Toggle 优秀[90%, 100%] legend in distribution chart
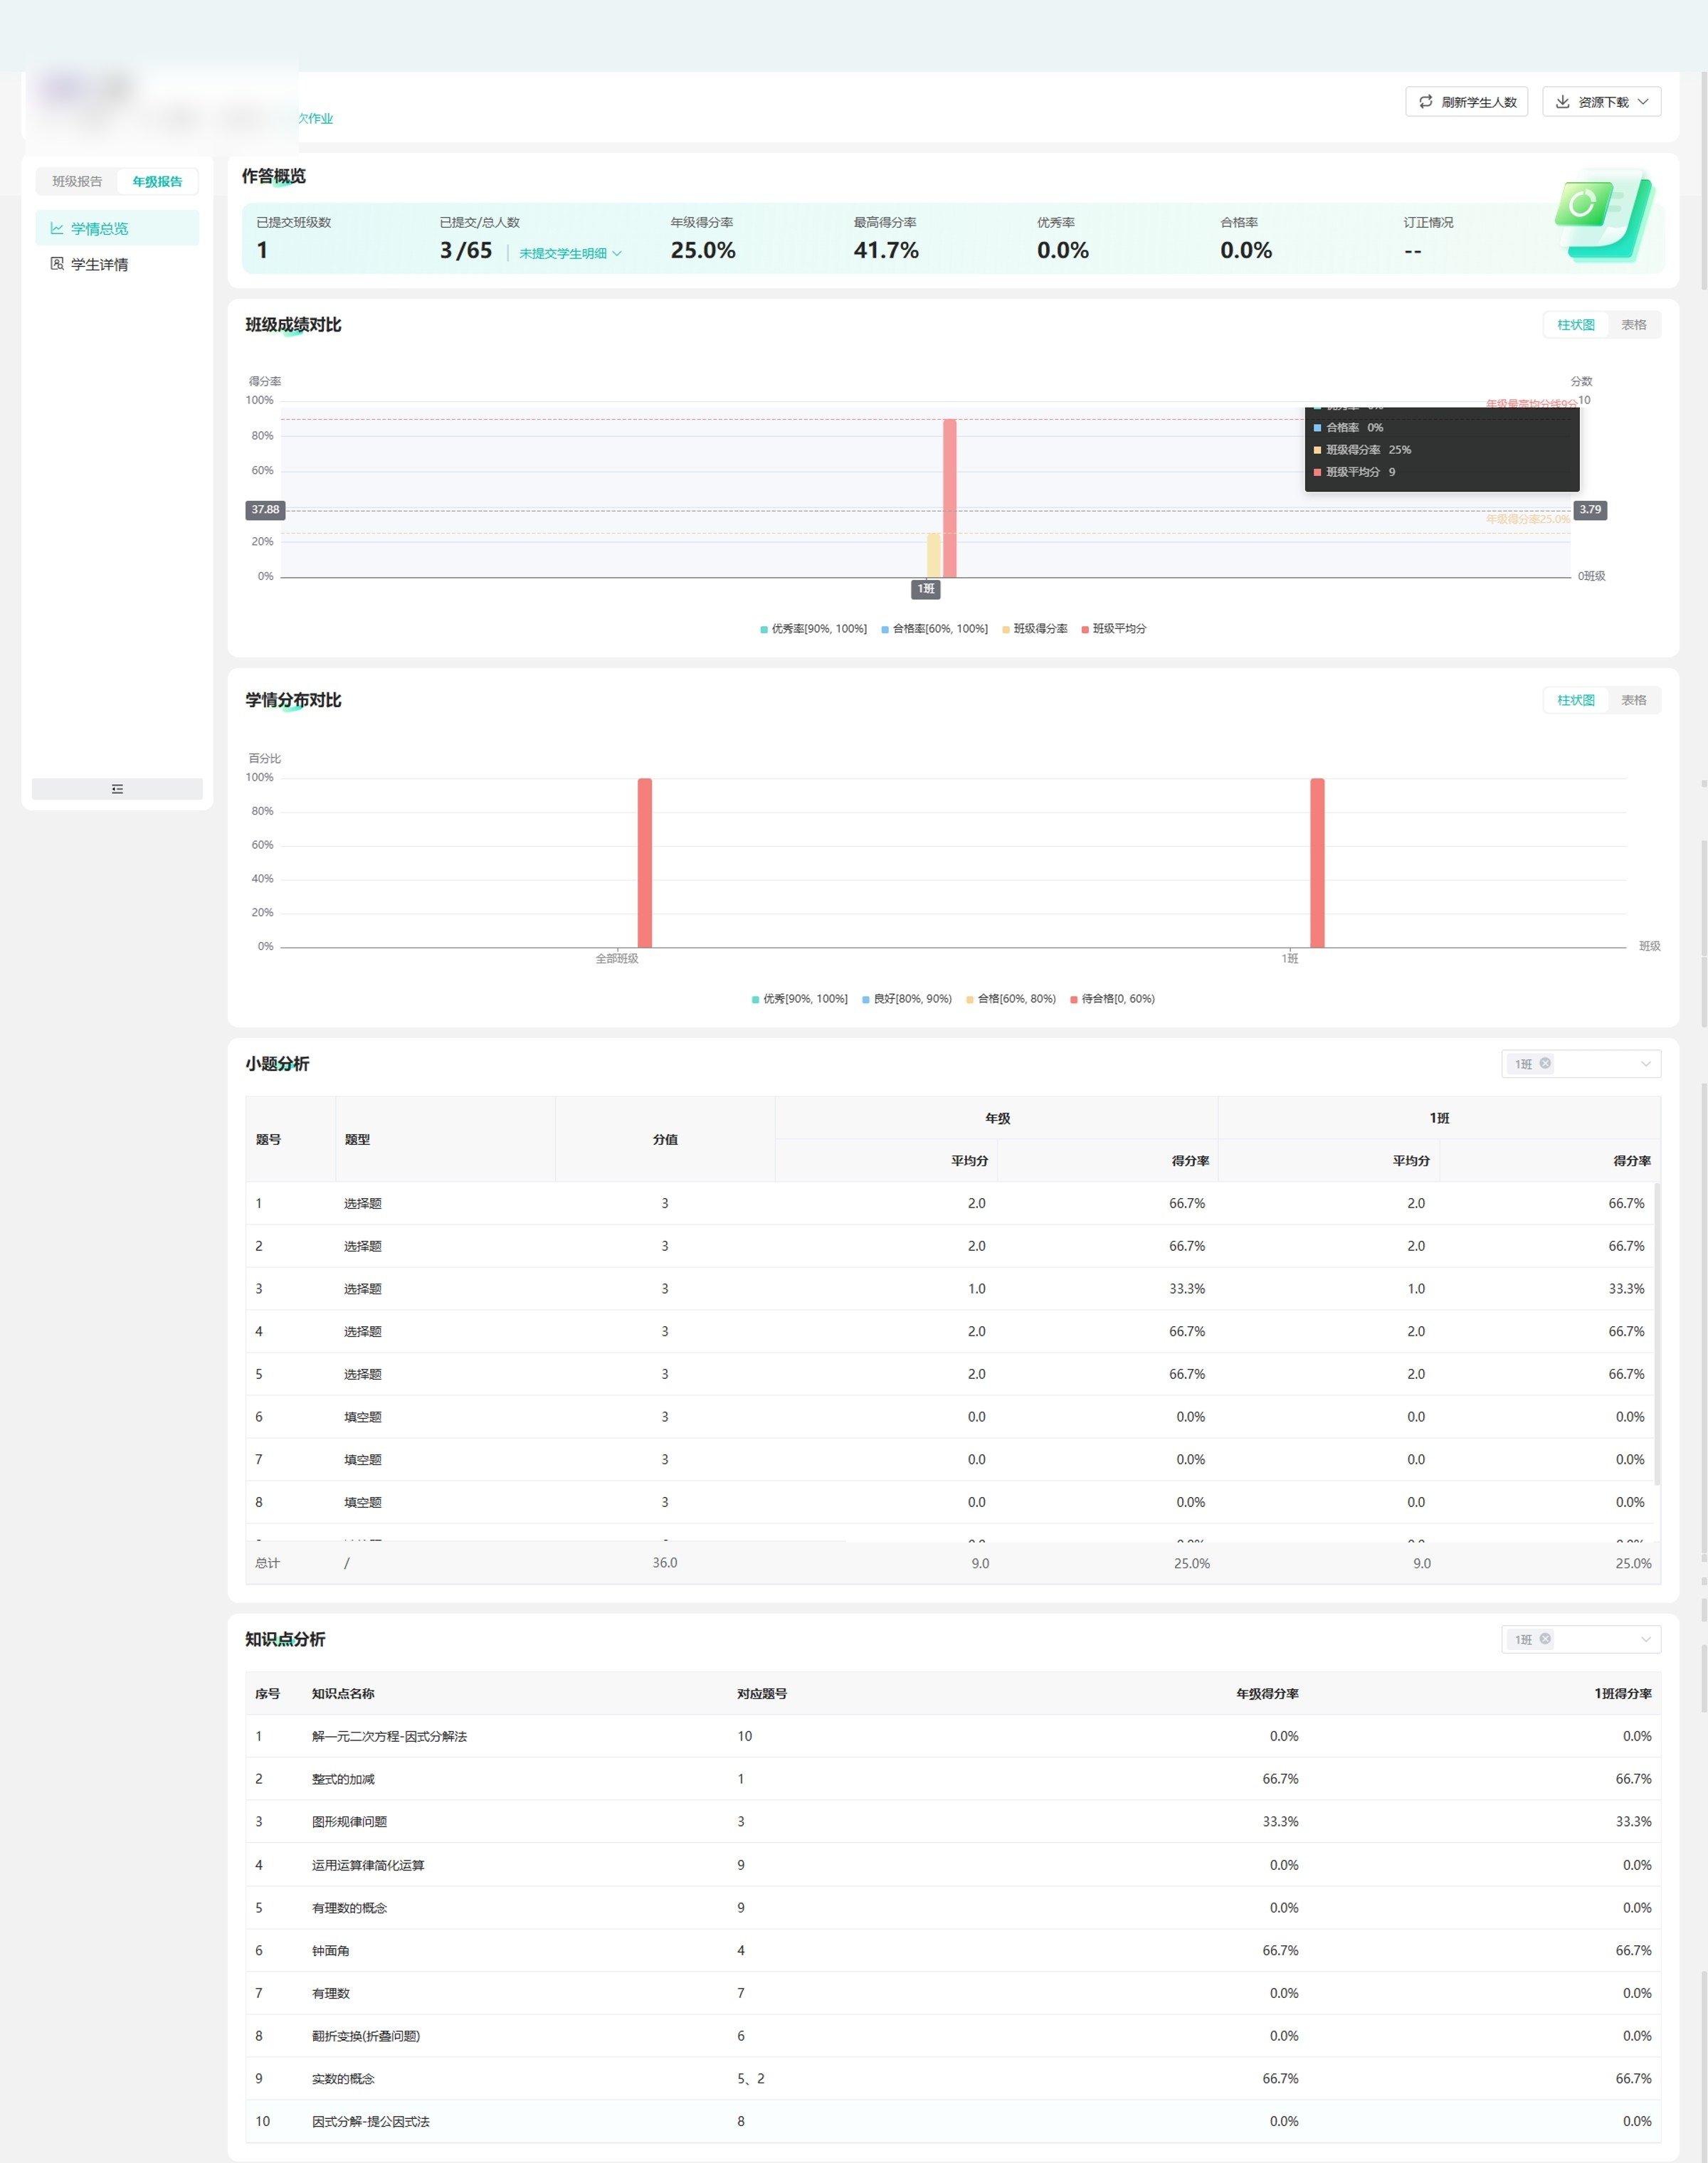 coord(799,998)
